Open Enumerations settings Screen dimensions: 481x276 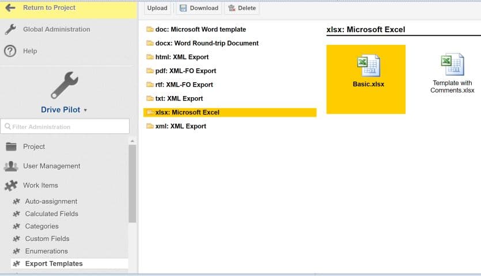point(46,251)
